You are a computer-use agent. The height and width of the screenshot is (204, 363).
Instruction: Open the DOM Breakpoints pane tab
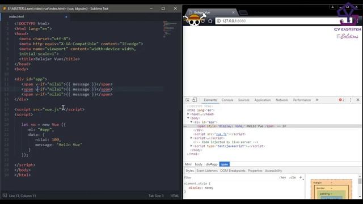click(x=233, y=171)
